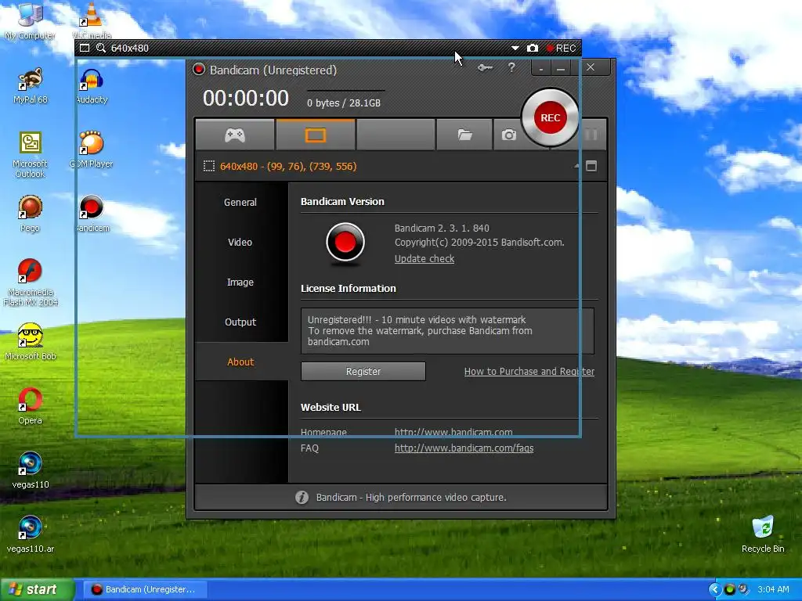This screenshot has height=601, width=802.
Task: Open the Bandicam desktop shortcut icon
Action: coord(92,214)
